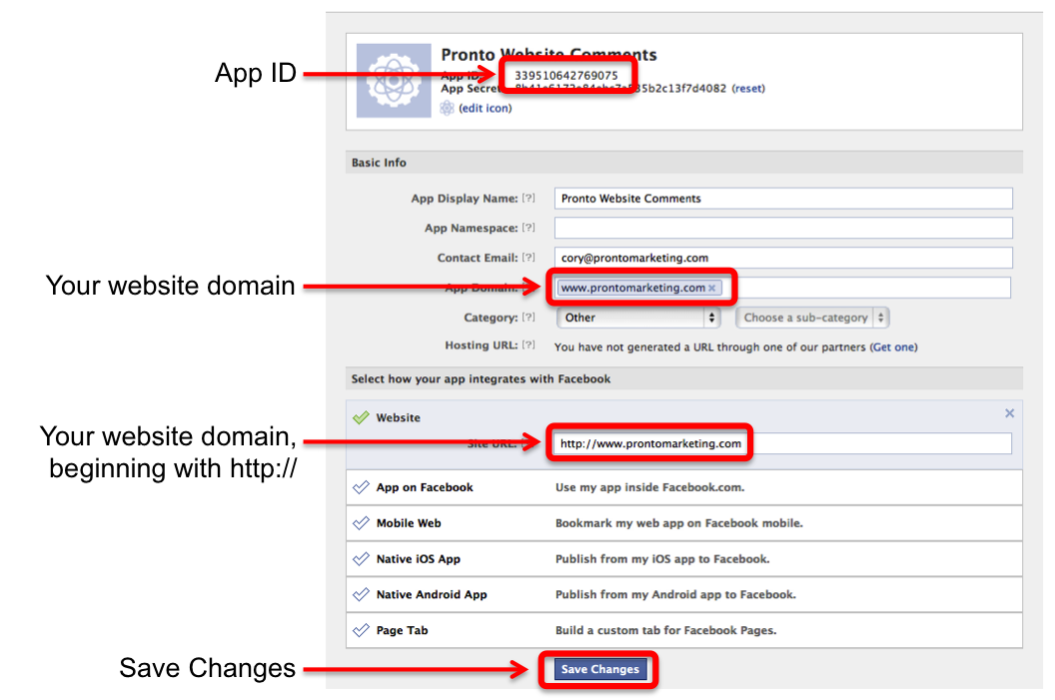Click 'Build a custom tab for Facebook Pages.' text
This screenshot has width=1055, height=700.
pos(665,630)
